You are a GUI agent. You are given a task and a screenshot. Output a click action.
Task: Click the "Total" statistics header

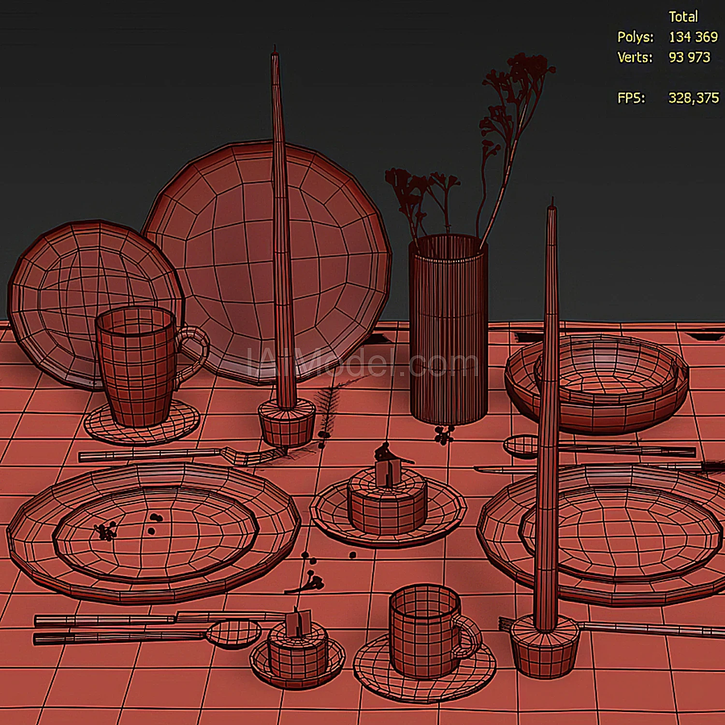coord(683,17)
